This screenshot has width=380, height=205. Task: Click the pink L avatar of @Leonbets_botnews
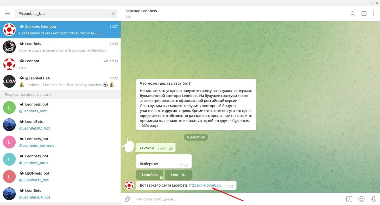point(9,142)
